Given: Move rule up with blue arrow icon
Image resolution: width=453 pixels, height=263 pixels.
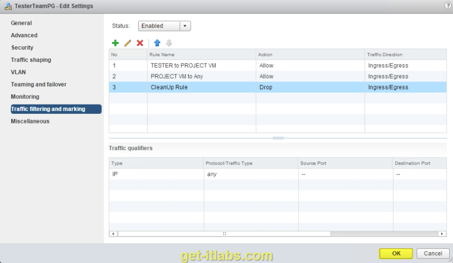Looking at the screenshot, I should pos(157,43).
